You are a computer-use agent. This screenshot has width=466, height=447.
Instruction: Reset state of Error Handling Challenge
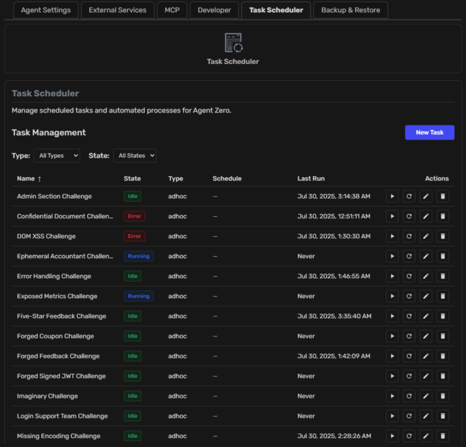coord(409,276)
